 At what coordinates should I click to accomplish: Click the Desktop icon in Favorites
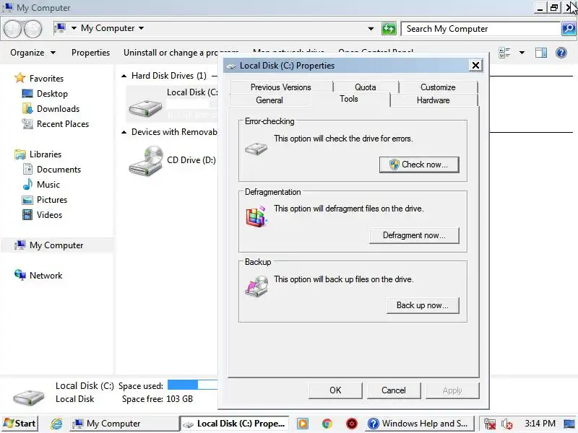[x=27, y=94]
